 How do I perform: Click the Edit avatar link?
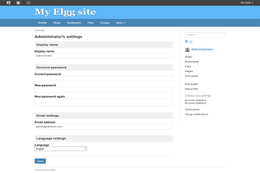tap(192, 83)
